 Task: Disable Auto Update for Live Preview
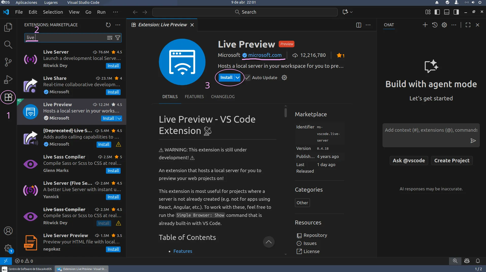(x=248, y=78)
